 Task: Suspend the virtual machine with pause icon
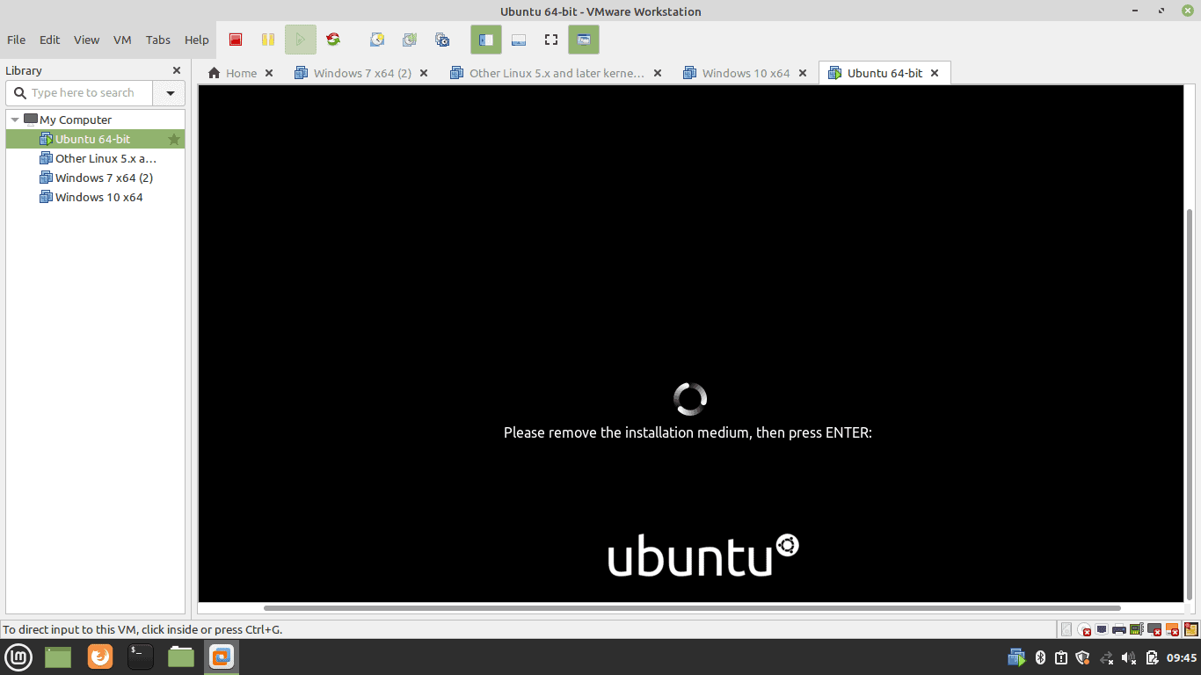pos(268,40)
